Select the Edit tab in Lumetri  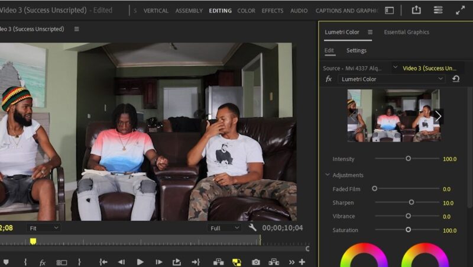329,50
